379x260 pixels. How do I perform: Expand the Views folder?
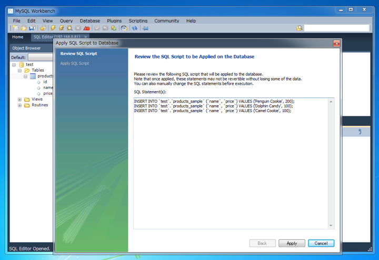point(20,99)
